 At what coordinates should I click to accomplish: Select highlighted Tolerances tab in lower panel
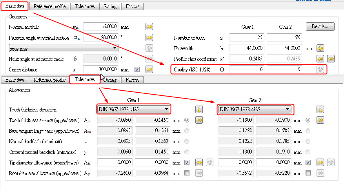coord(85,80)
